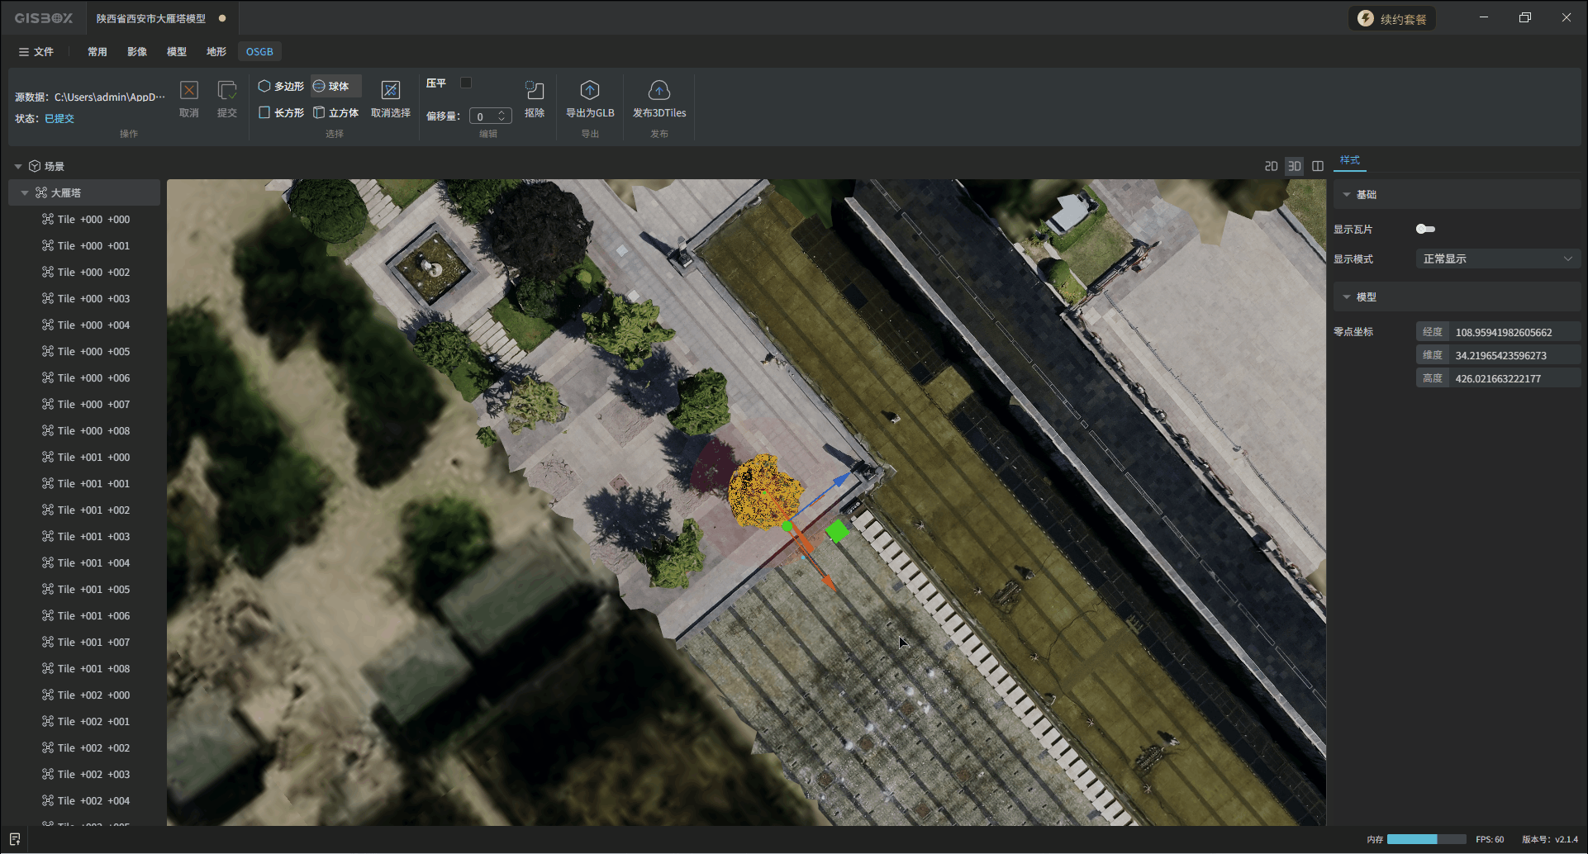Click the 续约套餐 button
The height and width of the screenshot is (854, 1588).
pos(1392,18)
